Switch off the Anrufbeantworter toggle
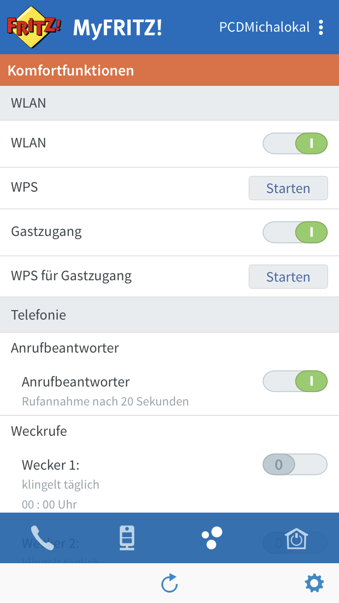 (x=295, y=382)
